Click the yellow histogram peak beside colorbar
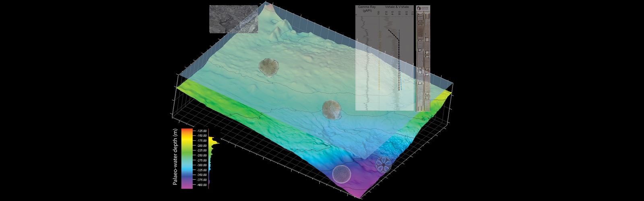This screenshot has width=644, height=201. 214,142
